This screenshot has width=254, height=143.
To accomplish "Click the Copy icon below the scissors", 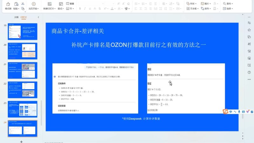I will click(x=23, y=9).
